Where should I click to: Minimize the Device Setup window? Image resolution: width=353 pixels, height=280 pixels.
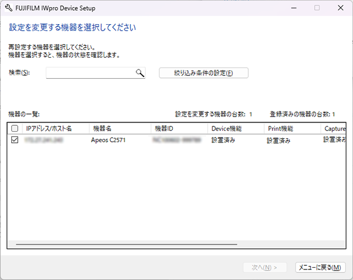tap(294, 8)
